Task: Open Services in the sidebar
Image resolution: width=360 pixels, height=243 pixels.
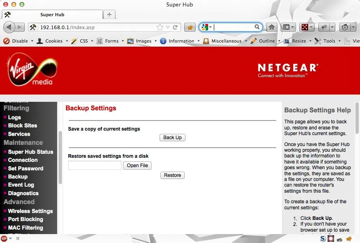Action: tap(19, 134)
